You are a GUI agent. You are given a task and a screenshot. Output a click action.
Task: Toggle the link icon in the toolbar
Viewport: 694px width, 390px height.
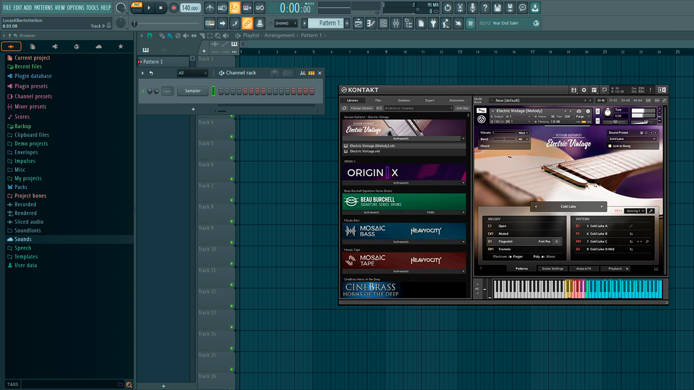(x=247, y=23)
